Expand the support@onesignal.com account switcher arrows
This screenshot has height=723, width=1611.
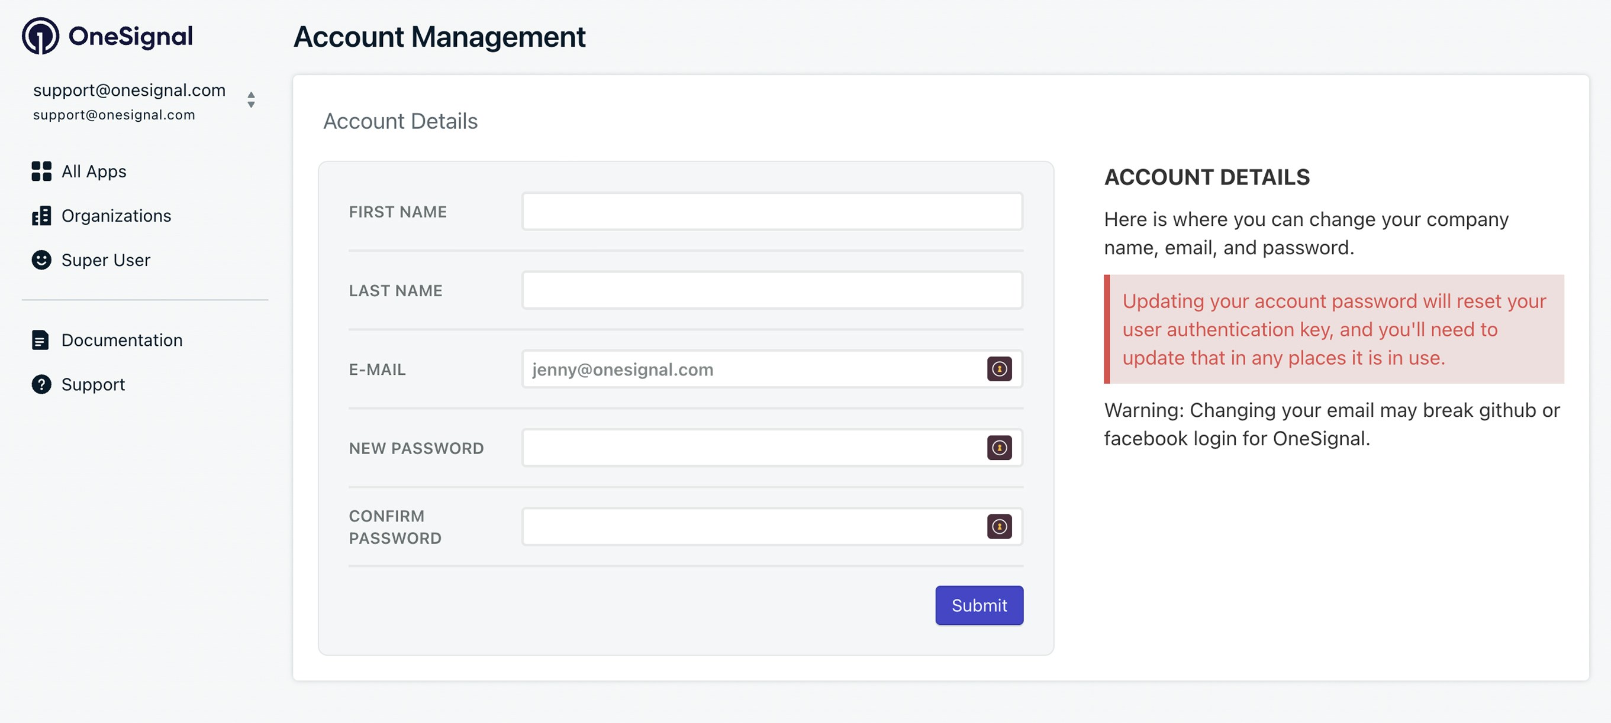click(x=251, y=100)
